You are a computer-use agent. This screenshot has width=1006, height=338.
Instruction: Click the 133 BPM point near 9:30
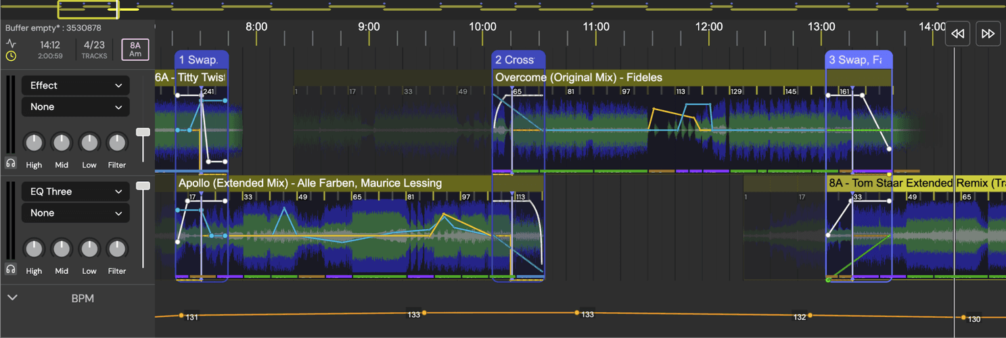(x=424, y=313)
